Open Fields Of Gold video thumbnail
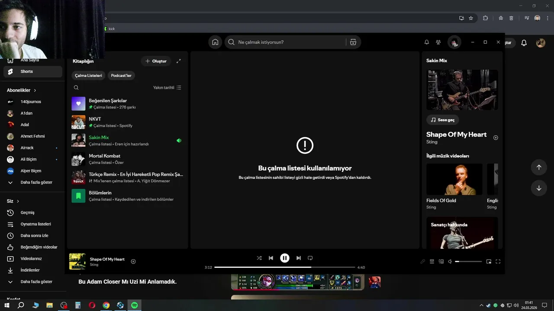 coord(454,179)
